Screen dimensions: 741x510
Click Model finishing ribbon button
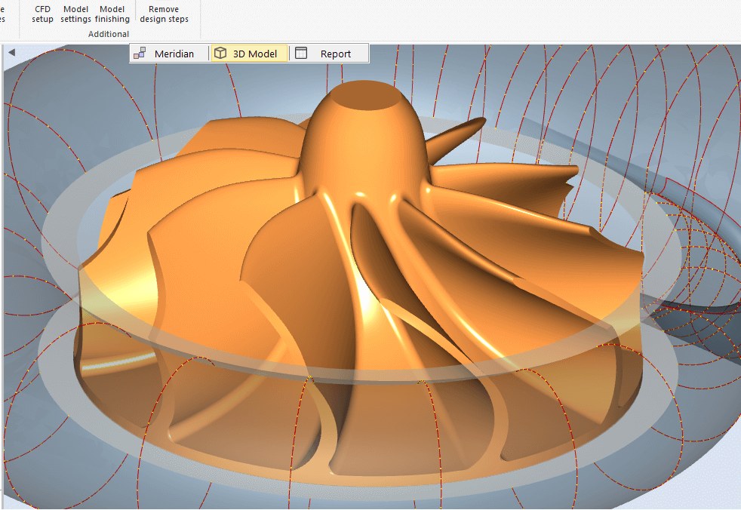[112, 14]
